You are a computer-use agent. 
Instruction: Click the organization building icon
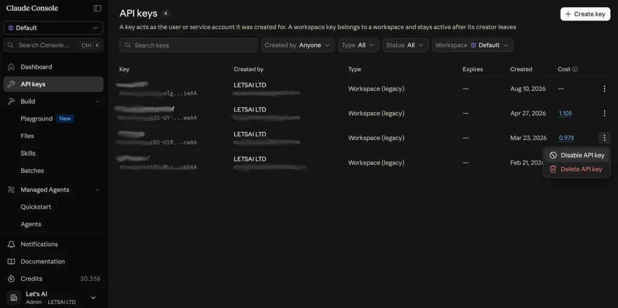point(14,298)
